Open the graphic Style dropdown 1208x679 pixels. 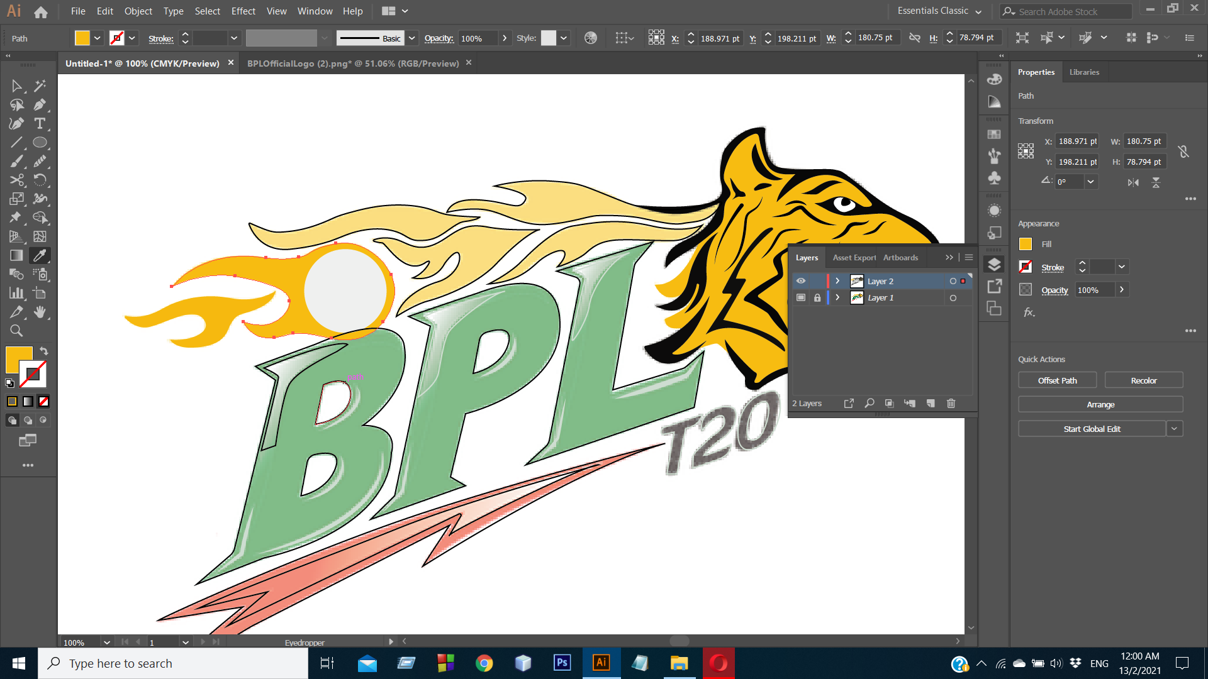click(564, 38)
